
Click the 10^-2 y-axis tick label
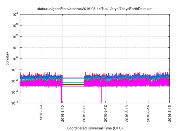coord(14,81)
